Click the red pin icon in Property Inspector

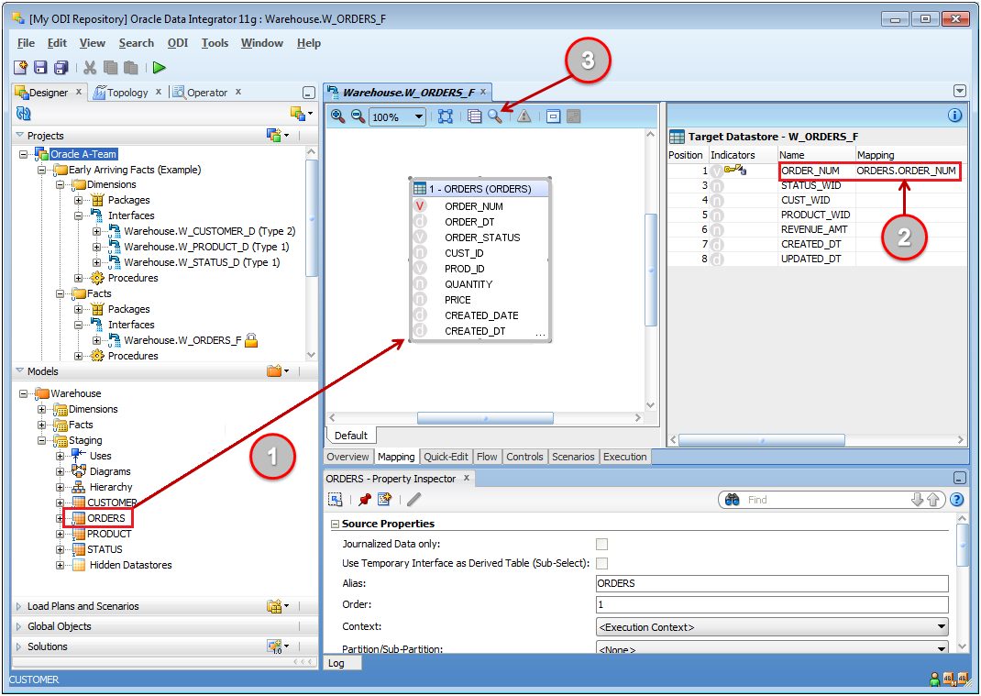(365, 500)
